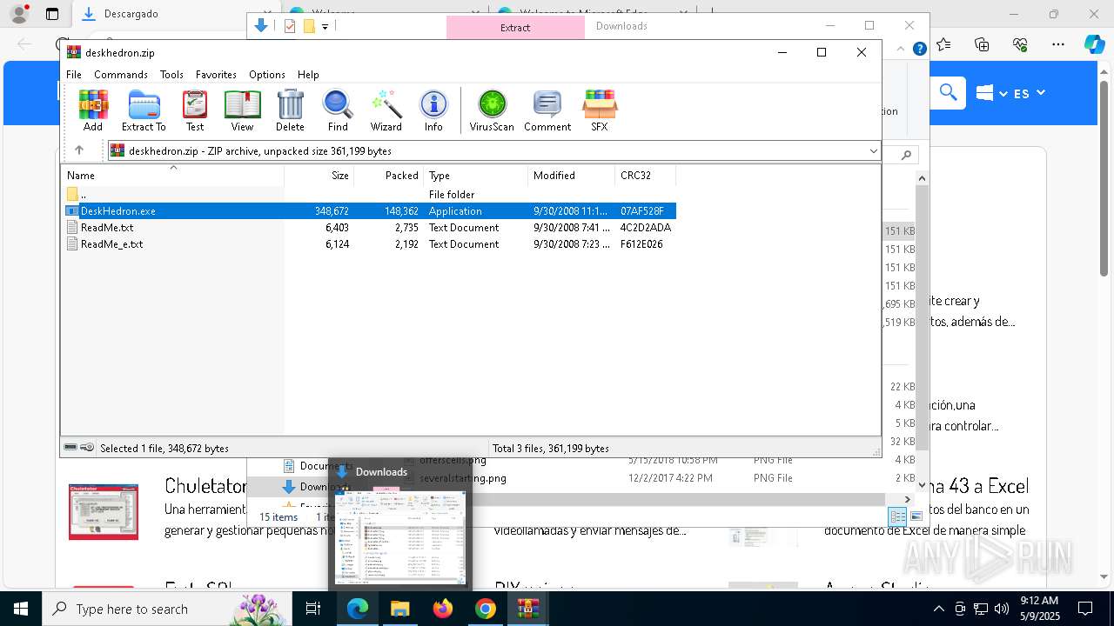1114x626 pixels.
Task: Open the Commands menu
Action: tap(121, 75)
